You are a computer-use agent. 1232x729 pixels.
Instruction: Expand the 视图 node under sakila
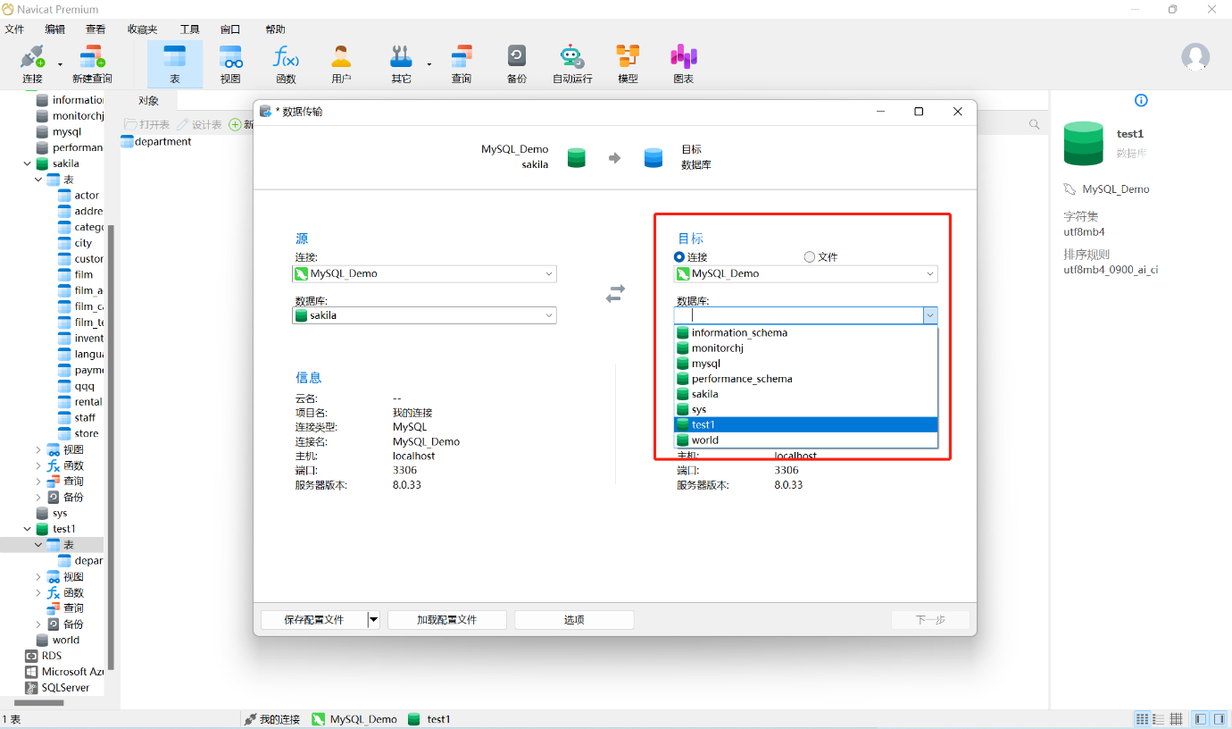[x=38, y=450]
